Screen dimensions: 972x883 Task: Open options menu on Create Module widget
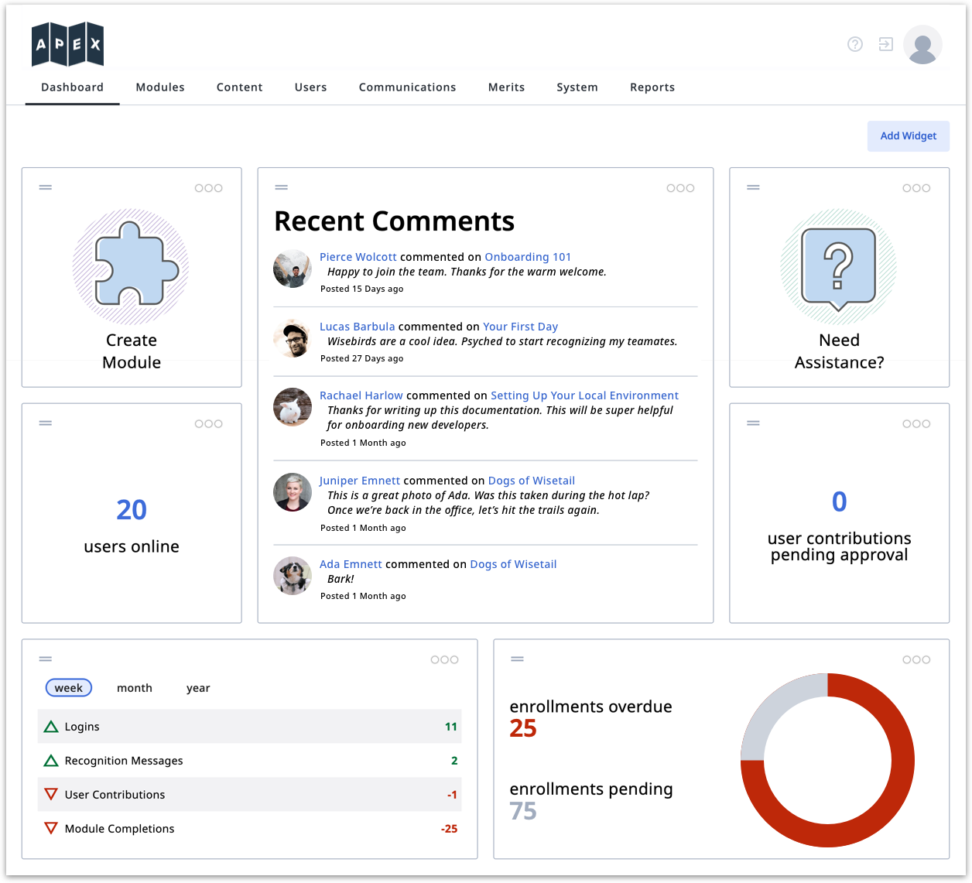point(208,188)
